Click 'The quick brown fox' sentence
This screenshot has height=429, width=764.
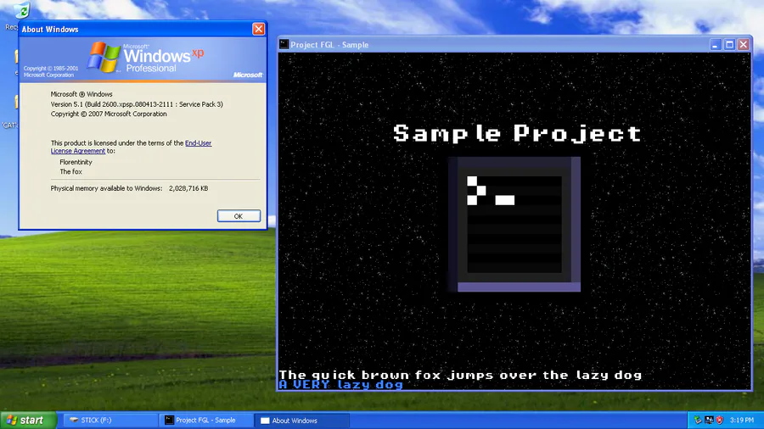tap(460, 375)
